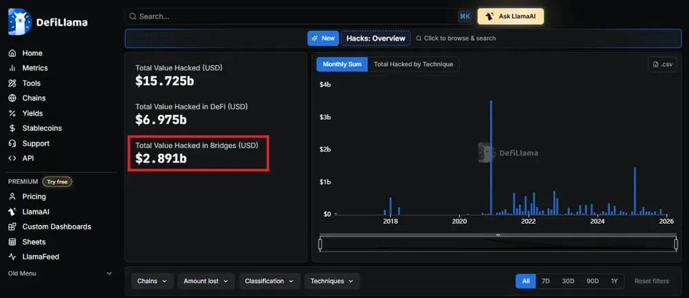Click the chart range slider left handle
This screenshot has width=689, height=298.
coord(320,244)
